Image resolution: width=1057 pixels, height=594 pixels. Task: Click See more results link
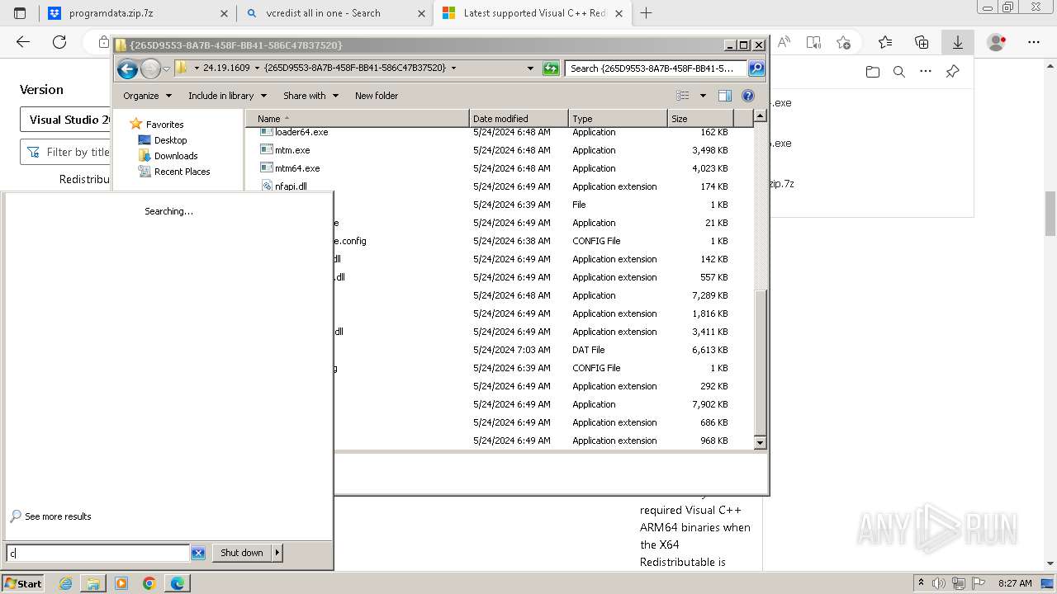coord(58,516)
